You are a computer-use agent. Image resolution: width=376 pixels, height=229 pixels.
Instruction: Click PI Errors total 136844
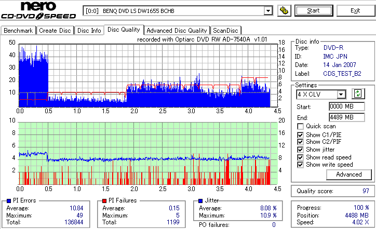click(74, 222)
